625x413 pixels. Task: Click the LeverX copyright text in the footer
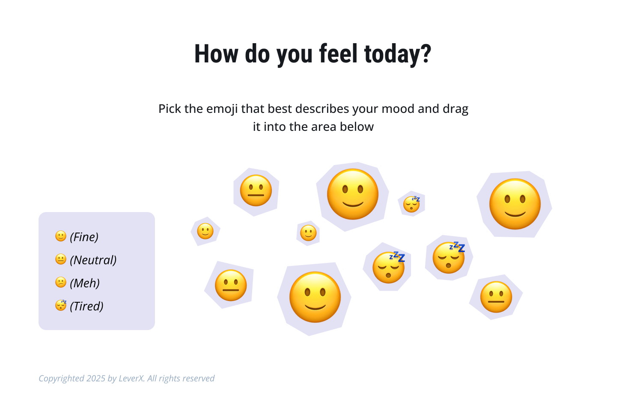click(x=127, y=378)
